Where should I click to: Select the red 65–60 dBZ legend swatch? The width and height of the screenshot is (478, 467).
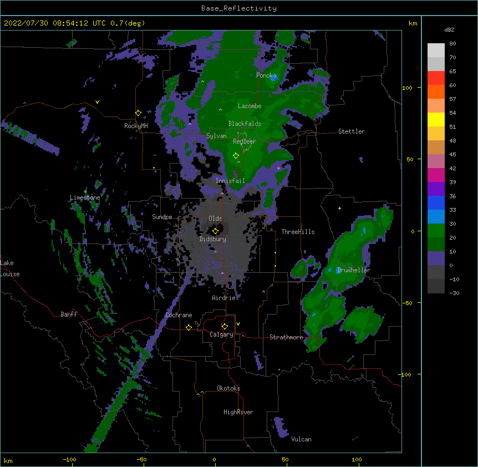coord(436,78)
